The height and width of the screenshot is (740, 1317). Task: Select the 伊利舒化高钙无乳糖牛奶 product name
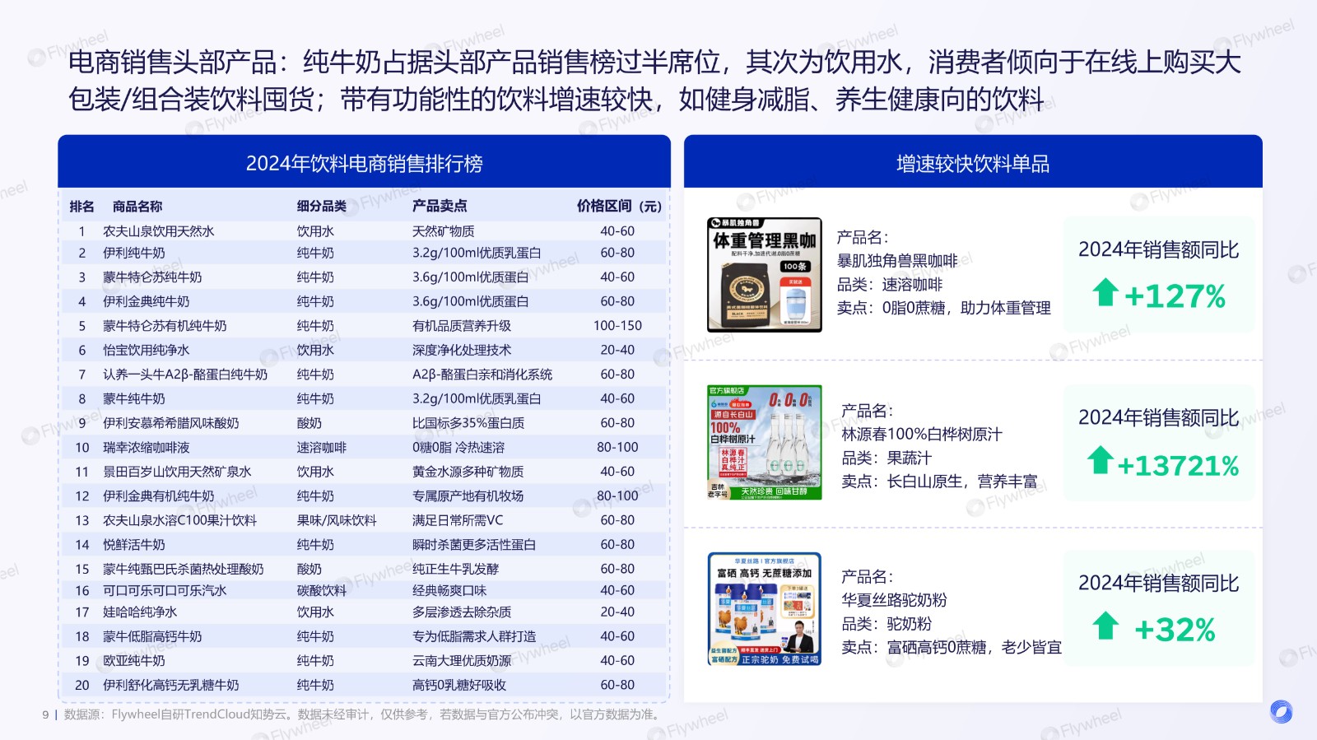(x=170, y=685)
